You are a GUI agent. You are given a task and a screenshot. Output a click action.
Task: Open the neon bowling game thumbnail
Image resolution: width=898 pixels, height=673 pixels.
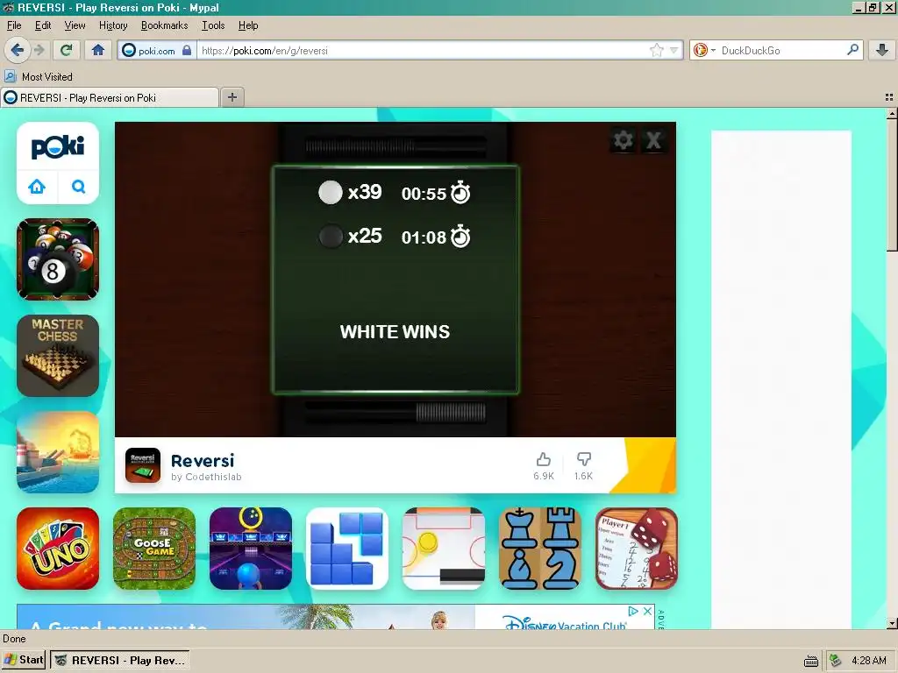click(251, 549)
